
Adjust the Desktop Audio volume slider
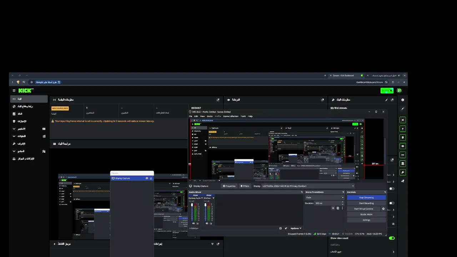point(192,212)
